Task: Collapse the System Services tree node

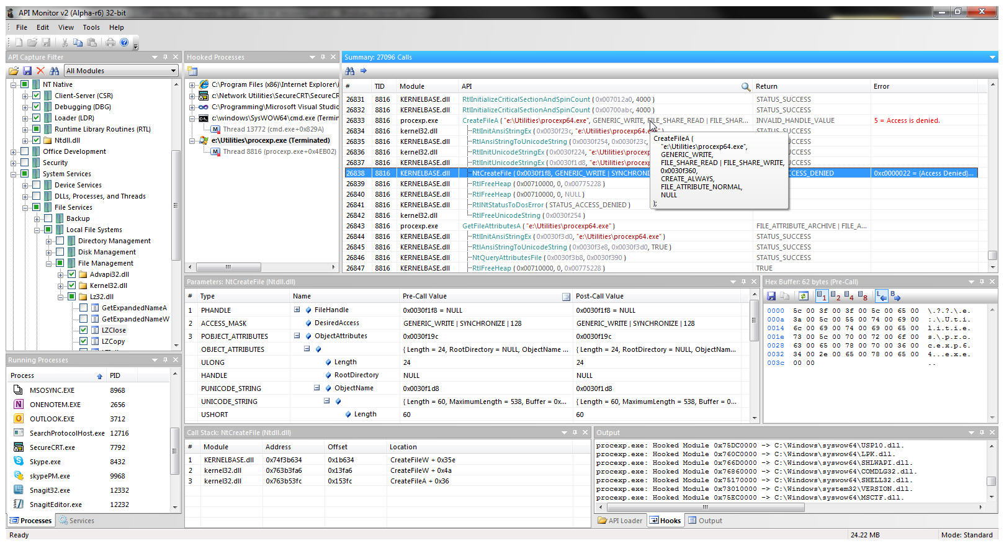Action: [13, 174]
